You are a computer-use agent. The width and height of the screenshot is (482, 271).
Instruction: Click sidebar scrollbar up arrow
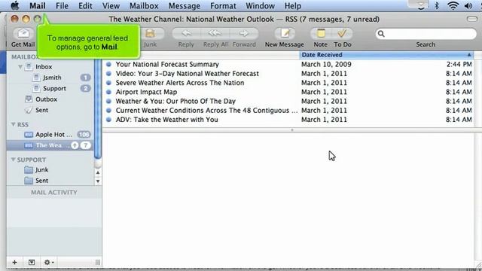(98, 172)
